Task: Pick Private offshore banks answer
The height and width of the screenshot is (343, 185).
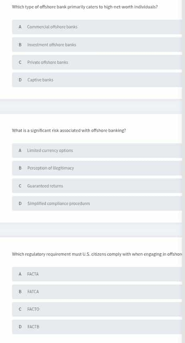Action: [97, 62]
